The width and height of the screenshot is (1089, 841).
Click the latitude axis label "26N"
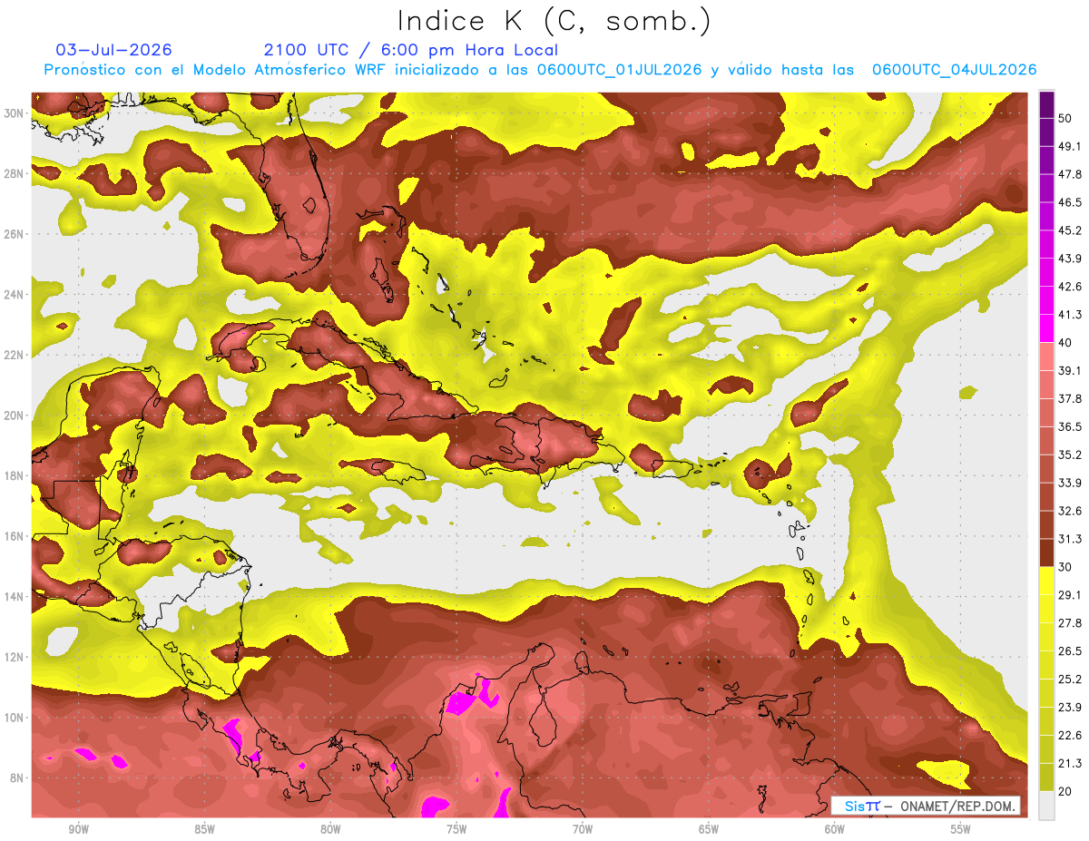pos(14,234)
